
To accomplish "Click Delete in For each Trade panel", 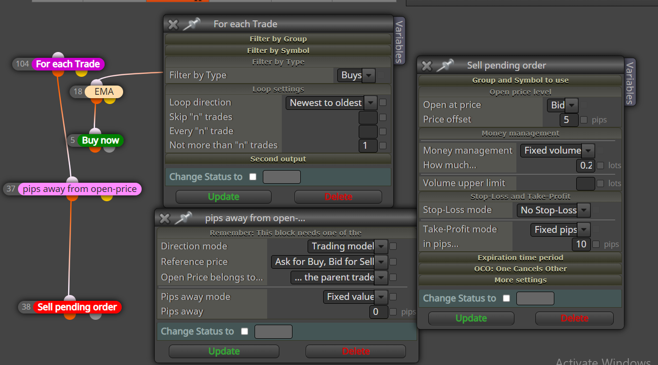I will pos(338,197).
